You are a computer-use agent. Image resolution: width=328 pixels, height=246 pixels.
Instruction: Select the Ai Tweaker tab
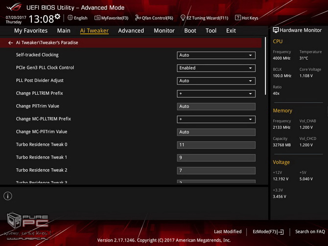pos(94,31)
